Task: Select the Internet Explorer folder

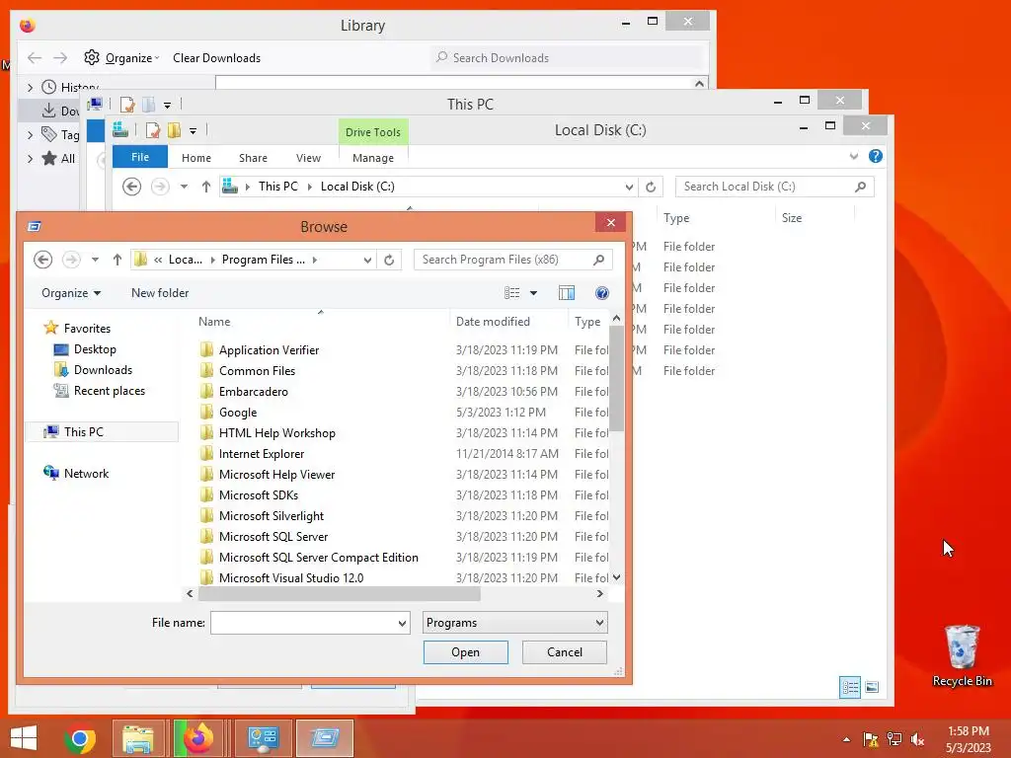Action: coord(261,454)
